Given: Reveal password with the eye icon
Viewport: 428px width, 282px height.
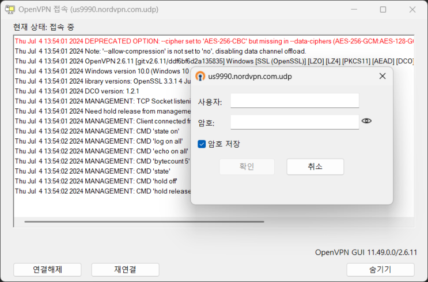Looking at the screenshot, I should click(366, 121).
